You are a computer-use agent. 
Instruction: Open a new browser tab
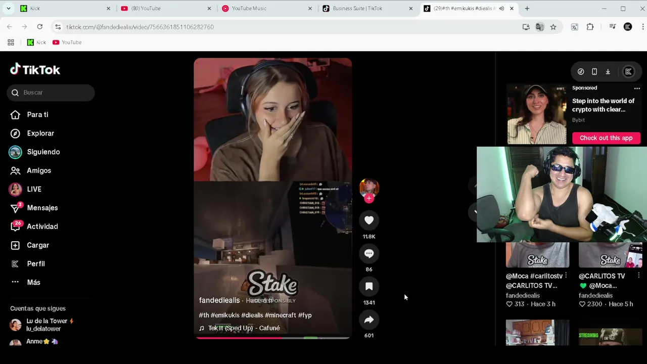(x=527, y=9)
